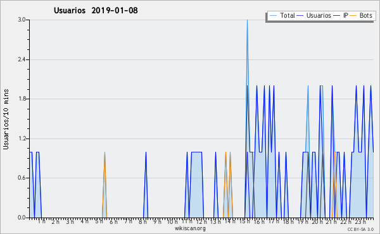Click the y-axis label Usuarios/10 mins
380x234 pixels.
[6, 119]
